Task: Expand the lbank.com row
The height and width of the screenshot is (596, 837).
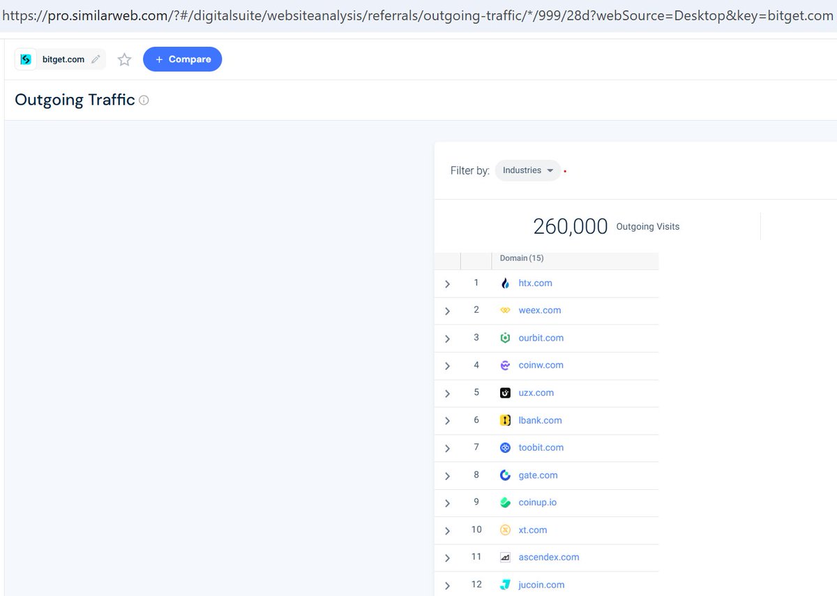Action: click(x=447, y=421)
